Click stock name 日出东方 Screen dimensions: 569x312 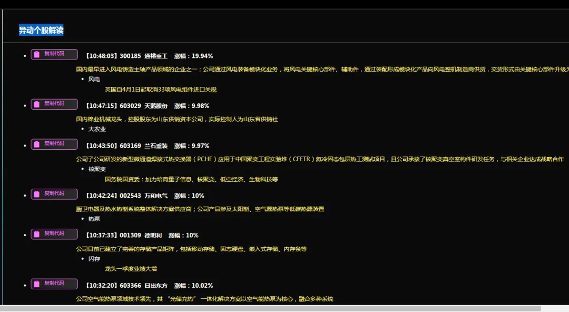(x=156, y=286)
